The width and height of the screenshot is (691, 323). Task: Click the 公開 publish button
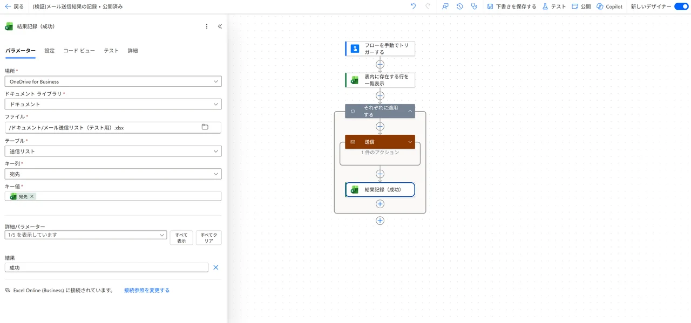pos(581,6)
